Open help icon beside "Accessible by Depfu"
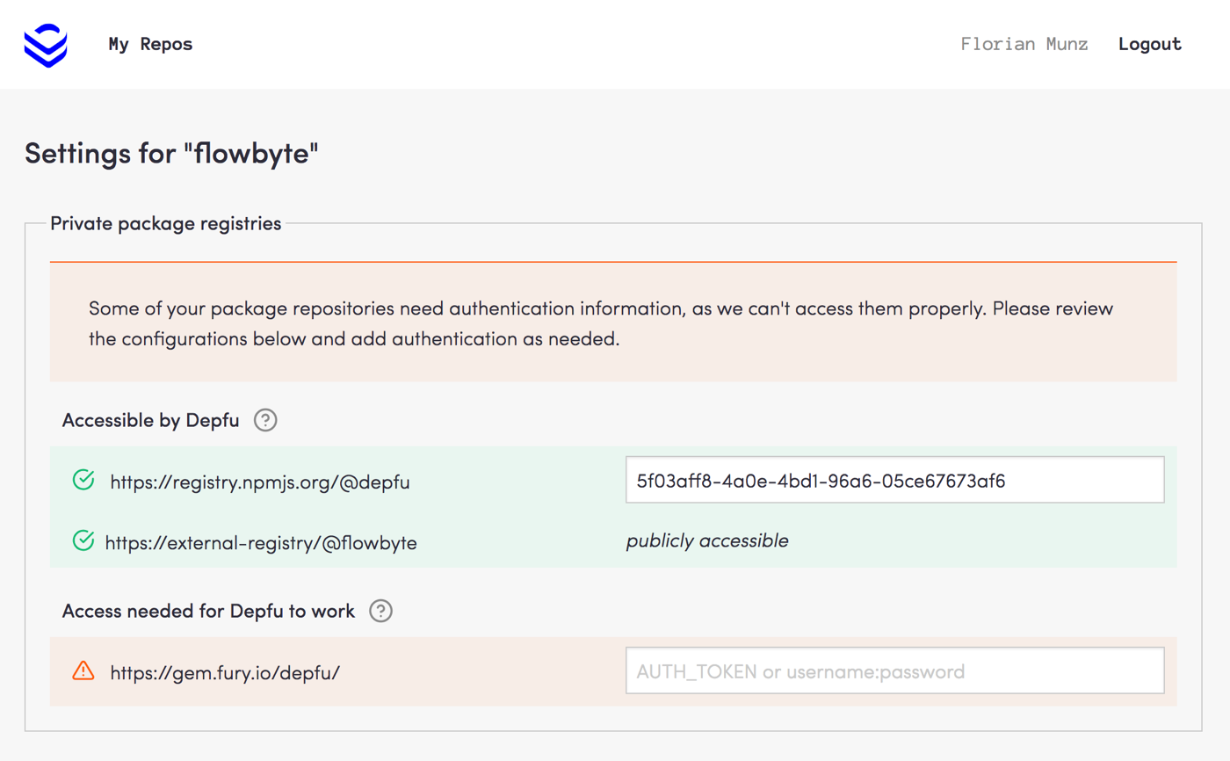Viewport: 1230px width, 761px height. [265, 421]
